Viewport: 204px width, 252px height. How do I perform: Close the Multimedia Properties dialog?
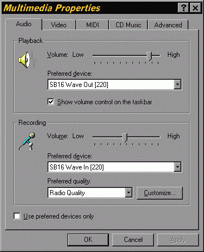[x=195, y=8]
